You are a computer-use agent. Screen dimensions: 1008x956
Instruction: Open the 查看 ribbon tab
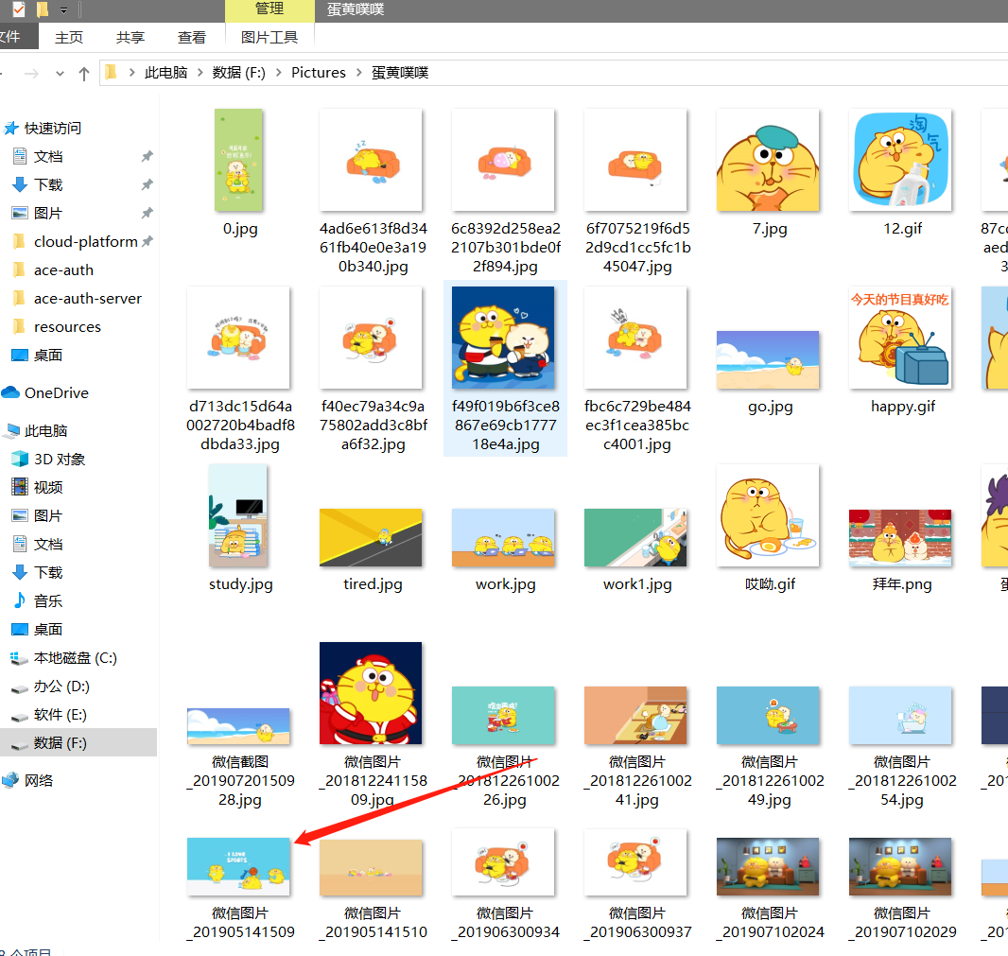point(192,37)
